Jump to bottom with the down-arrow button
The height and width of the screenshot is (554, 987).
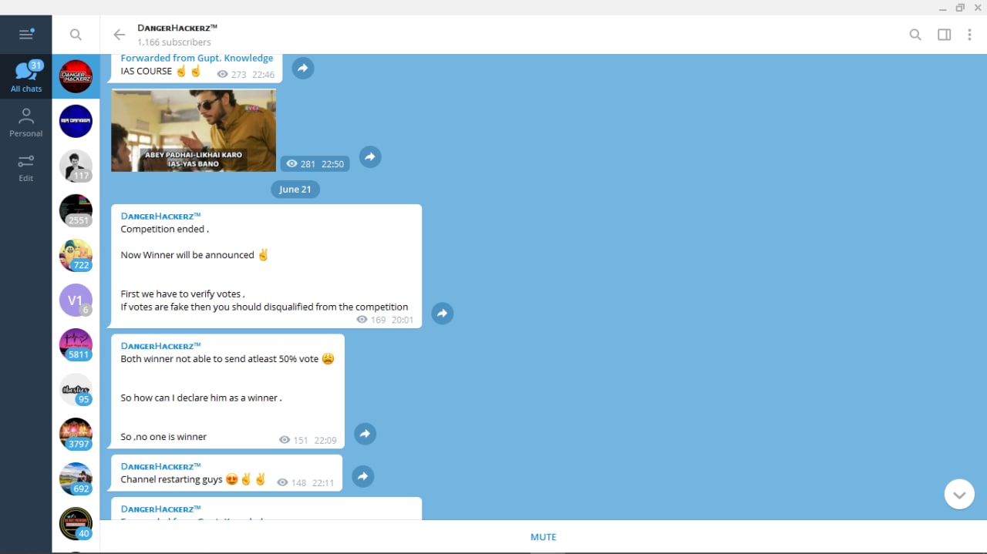click(x=959, y=495)
